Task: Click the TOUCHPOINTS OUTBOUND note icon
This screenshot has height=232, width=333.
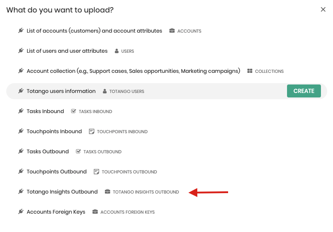Action: click(x=96, y=172)
